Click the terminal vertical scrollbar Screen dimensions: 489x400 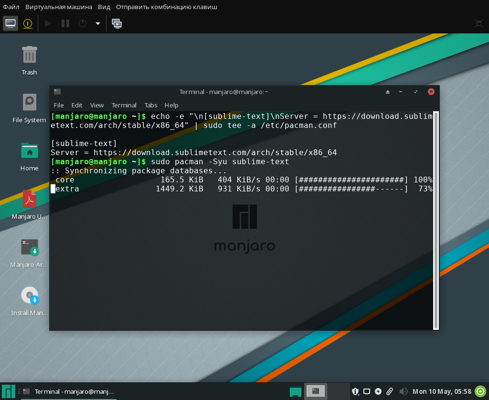[436, 220]
